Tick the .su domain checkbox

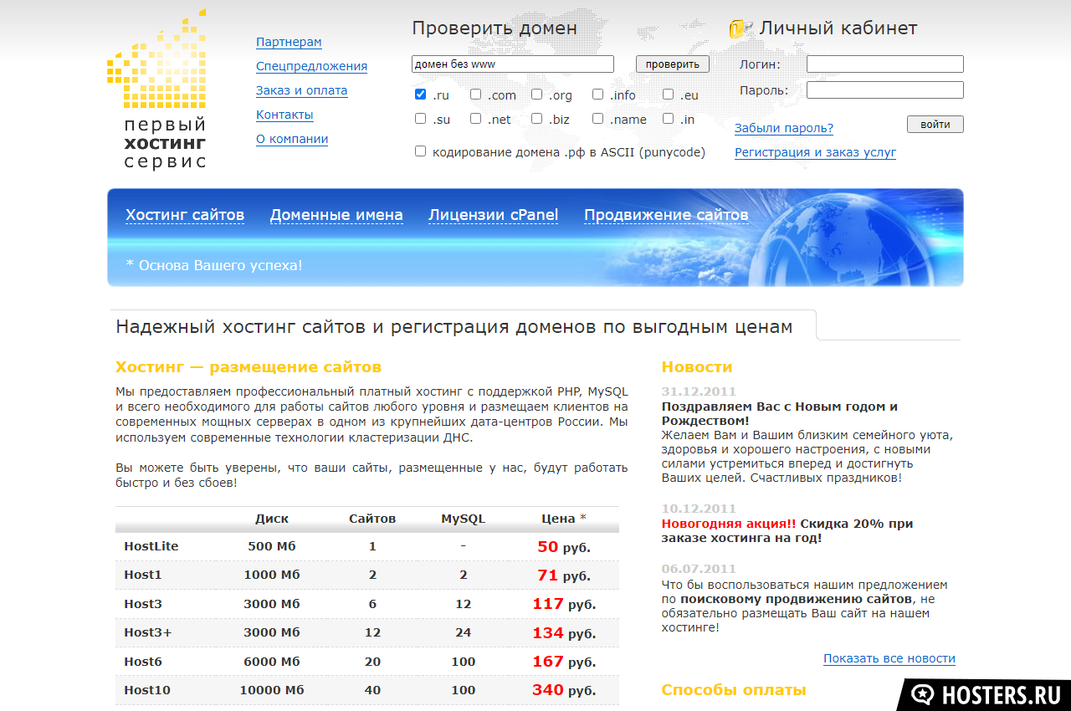click(421, 119)
